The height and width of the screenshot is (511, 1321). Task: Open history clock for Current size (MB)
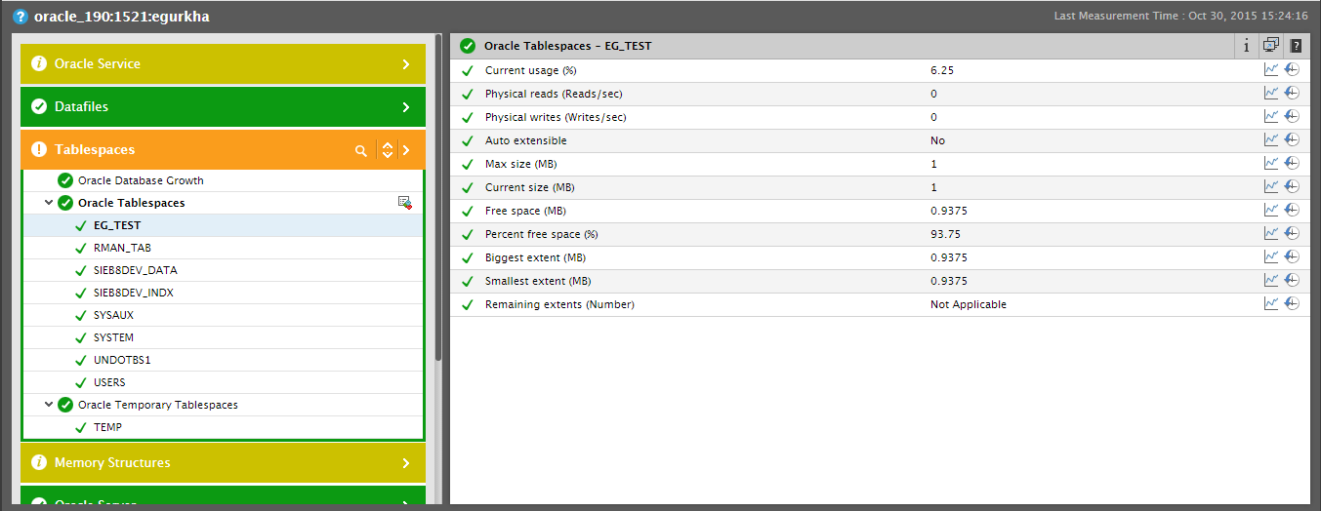point(1292,186)
